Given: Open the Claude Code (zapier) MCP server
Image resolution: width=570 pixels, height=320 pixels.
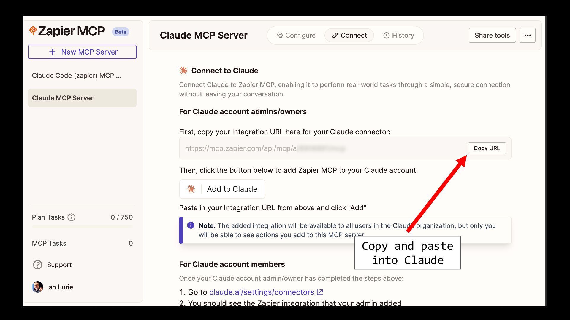Looking at the screenshot, I should pyautogui.click(x=77, y=76).
